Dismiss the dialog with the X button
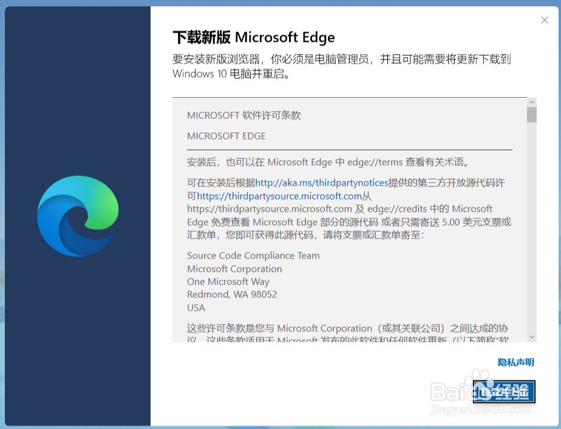Screen dimensions: 561x429 545,20
